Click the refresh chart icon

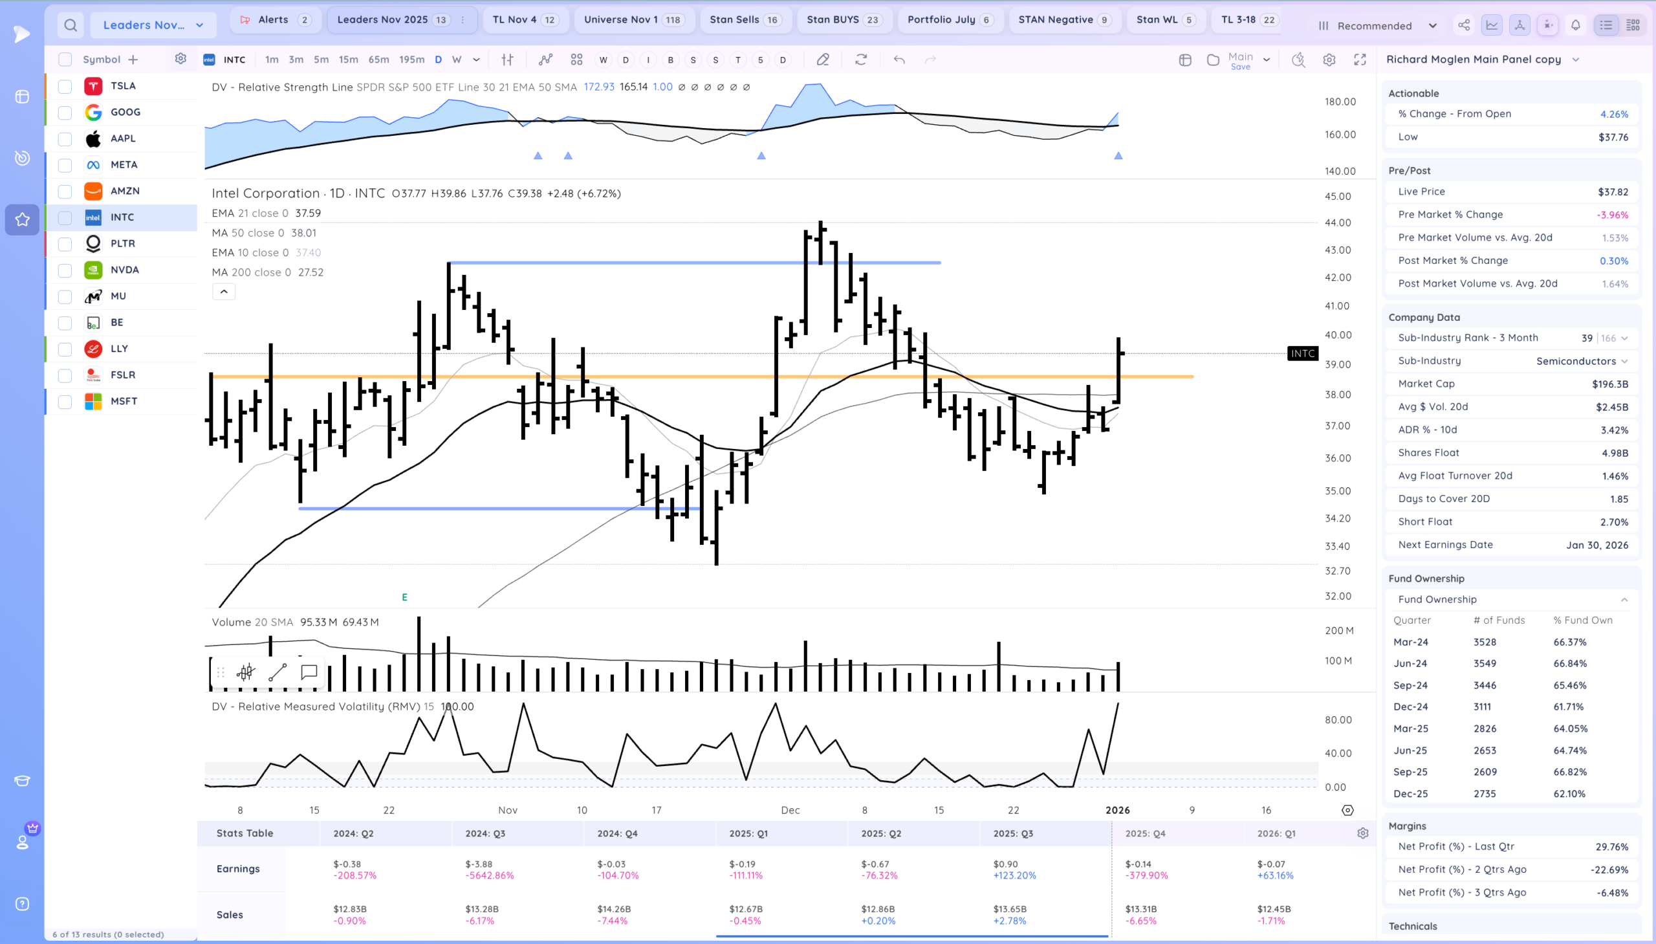click(861, 60)
